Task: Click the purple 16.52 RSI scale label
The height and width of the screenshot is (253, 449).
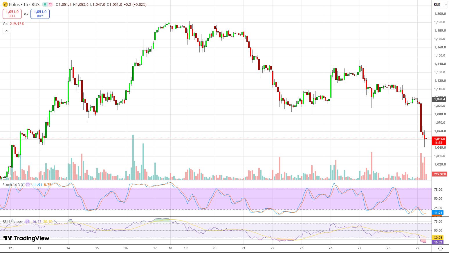Action: click(438, 242)
